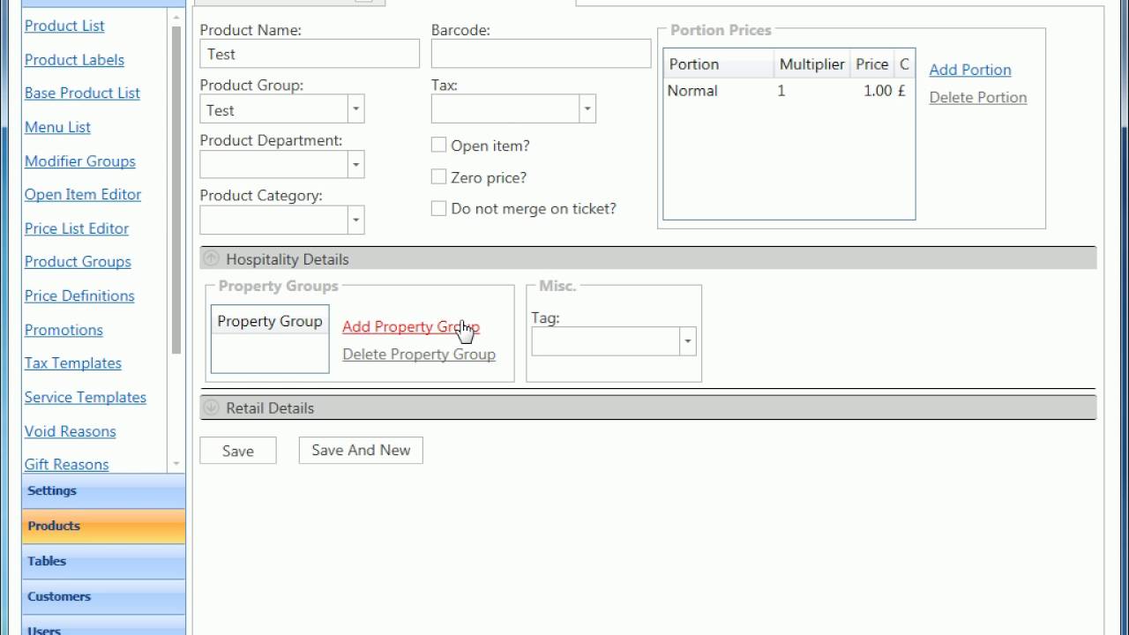The width and height of the screenshot is (1129, 635).
Task: Click the Add Portion link
Action: click(970, 70)
